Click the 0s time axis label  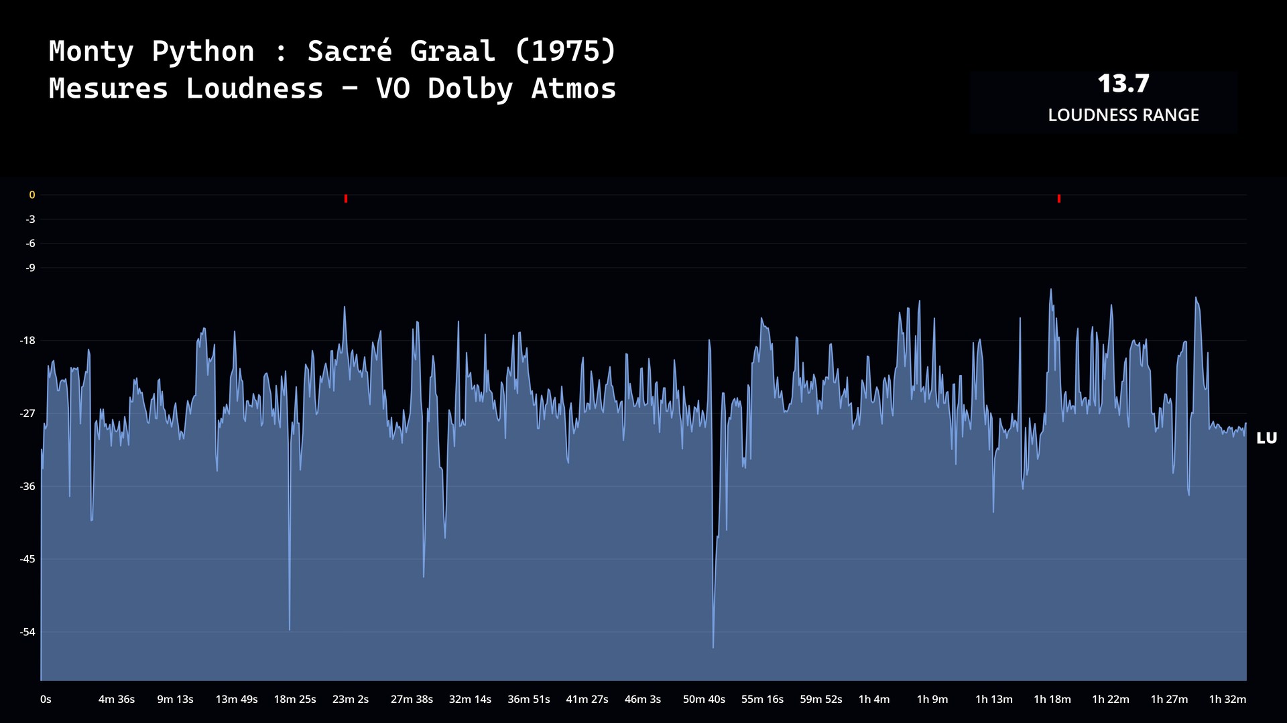coord(46,700)
